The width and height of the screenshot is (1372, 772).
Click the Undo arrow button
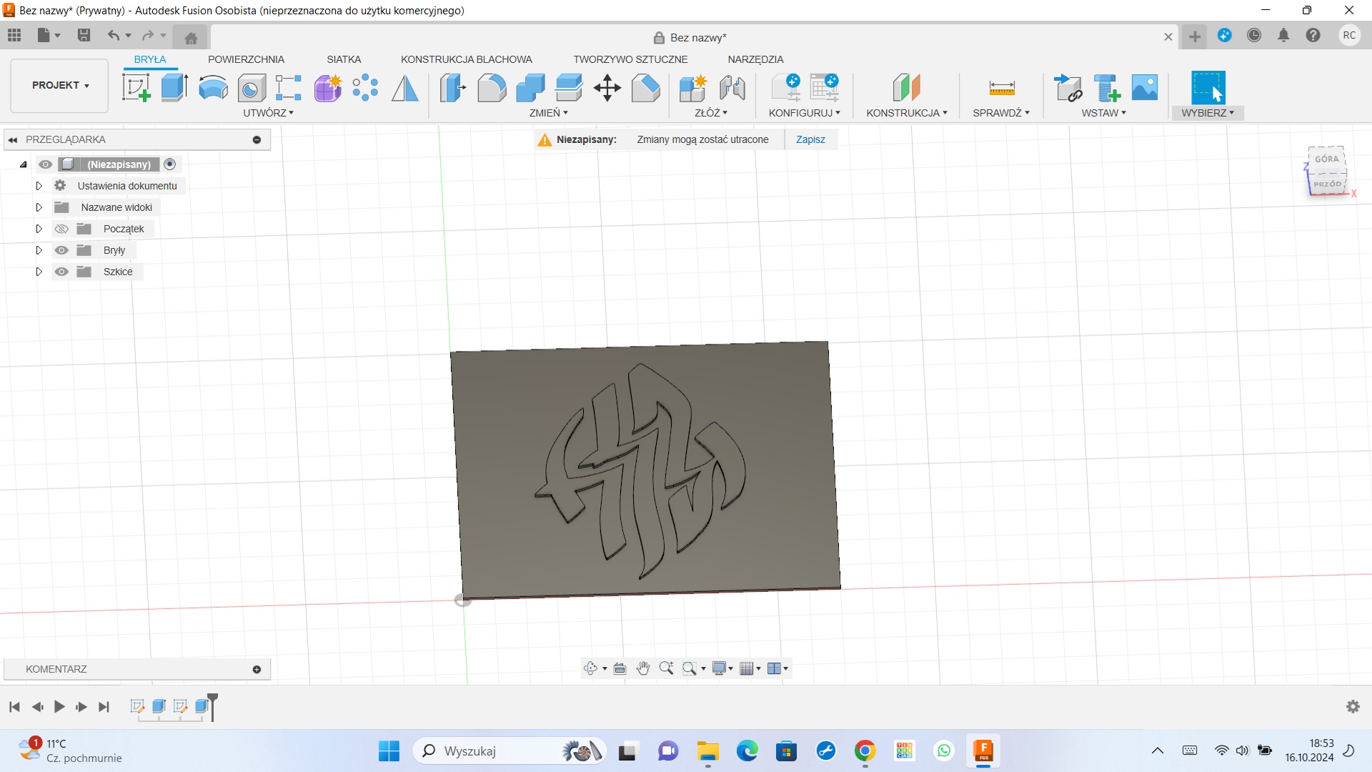[114, 35]
